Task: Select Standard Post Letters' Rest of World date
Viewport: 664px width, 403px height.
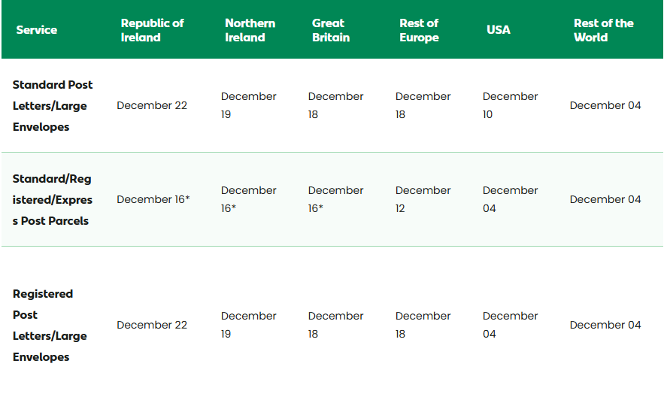Action: click(x=605, y=106)
